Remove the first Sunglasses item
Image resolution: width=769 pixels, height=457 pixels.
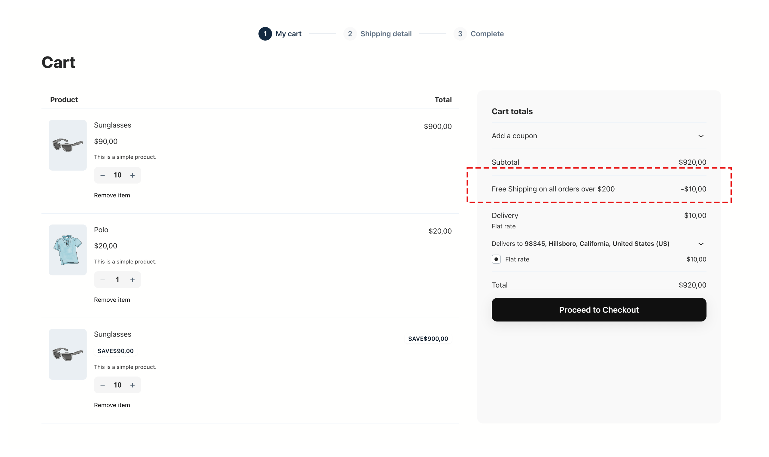tap(112, 195)
